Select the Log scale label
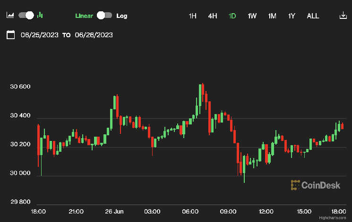Screen dimensions: 352x222 click(x=122, y=16)
